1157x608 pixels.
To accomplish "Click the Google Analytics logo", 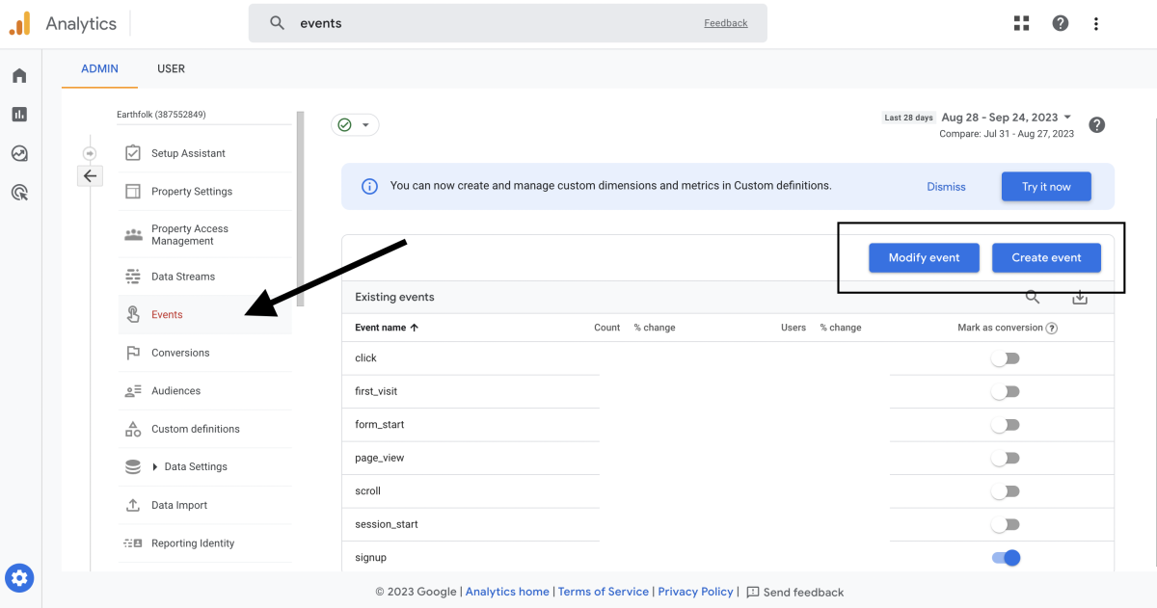I will [x=19, y=23].
